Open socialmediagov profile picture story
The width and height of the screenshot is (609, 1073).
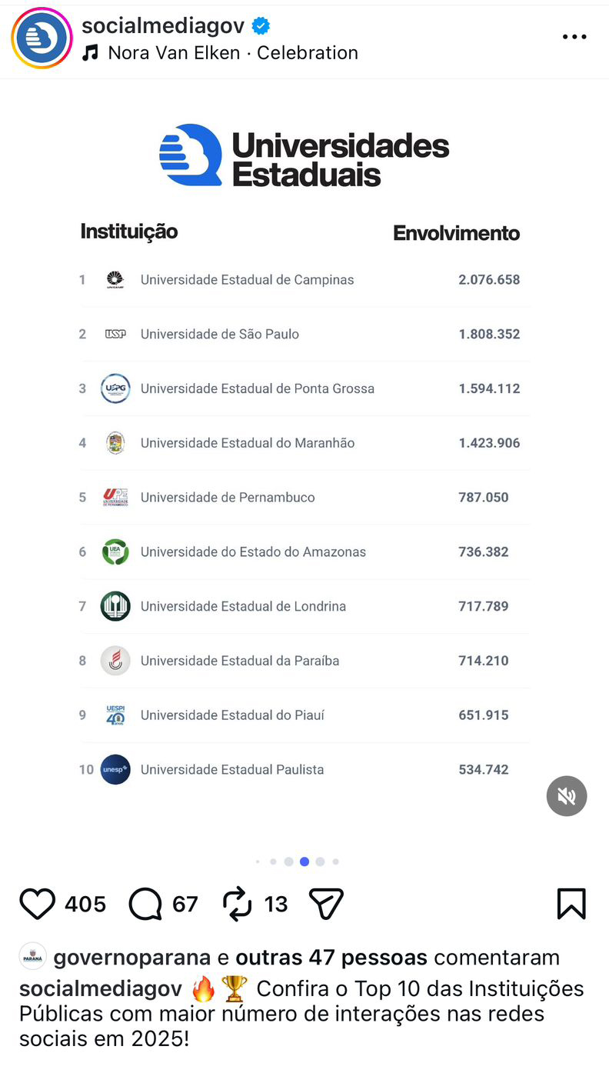click(x=42, y=38)
